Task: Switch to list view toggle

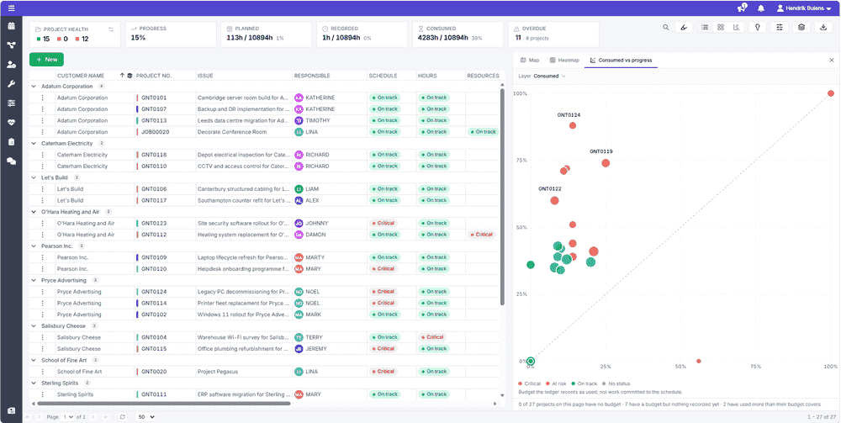Action: click(705, 28)
